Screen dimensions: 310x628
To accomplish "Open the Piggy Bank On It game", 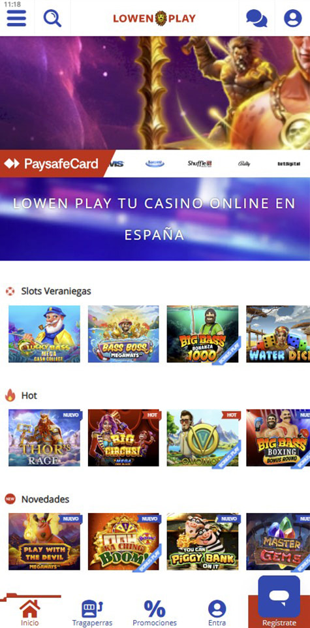I will (203, 541).
